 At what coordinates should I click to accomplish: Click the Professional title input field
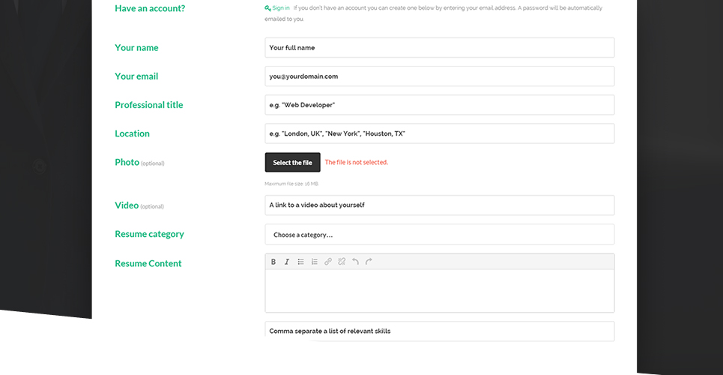[440, 105]
